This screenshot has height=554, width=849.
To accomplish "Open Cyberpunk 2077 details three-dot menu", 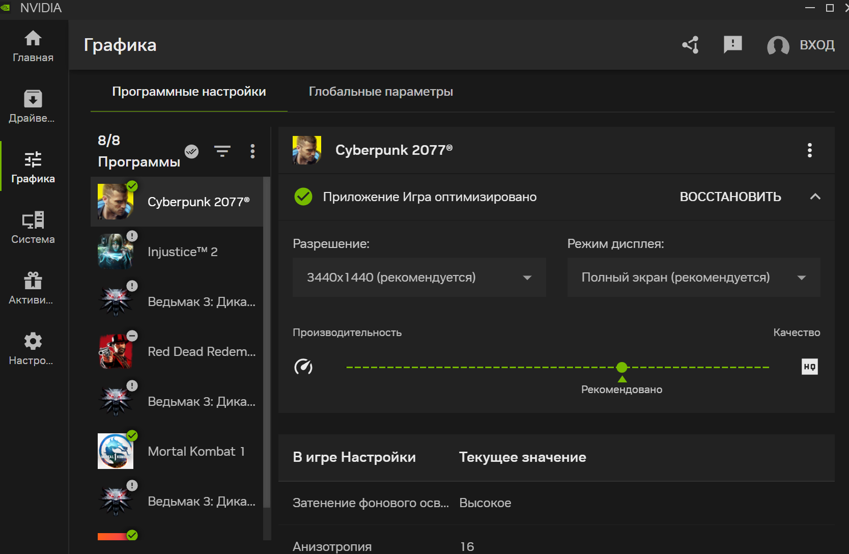I will click(x=810, y=150).
